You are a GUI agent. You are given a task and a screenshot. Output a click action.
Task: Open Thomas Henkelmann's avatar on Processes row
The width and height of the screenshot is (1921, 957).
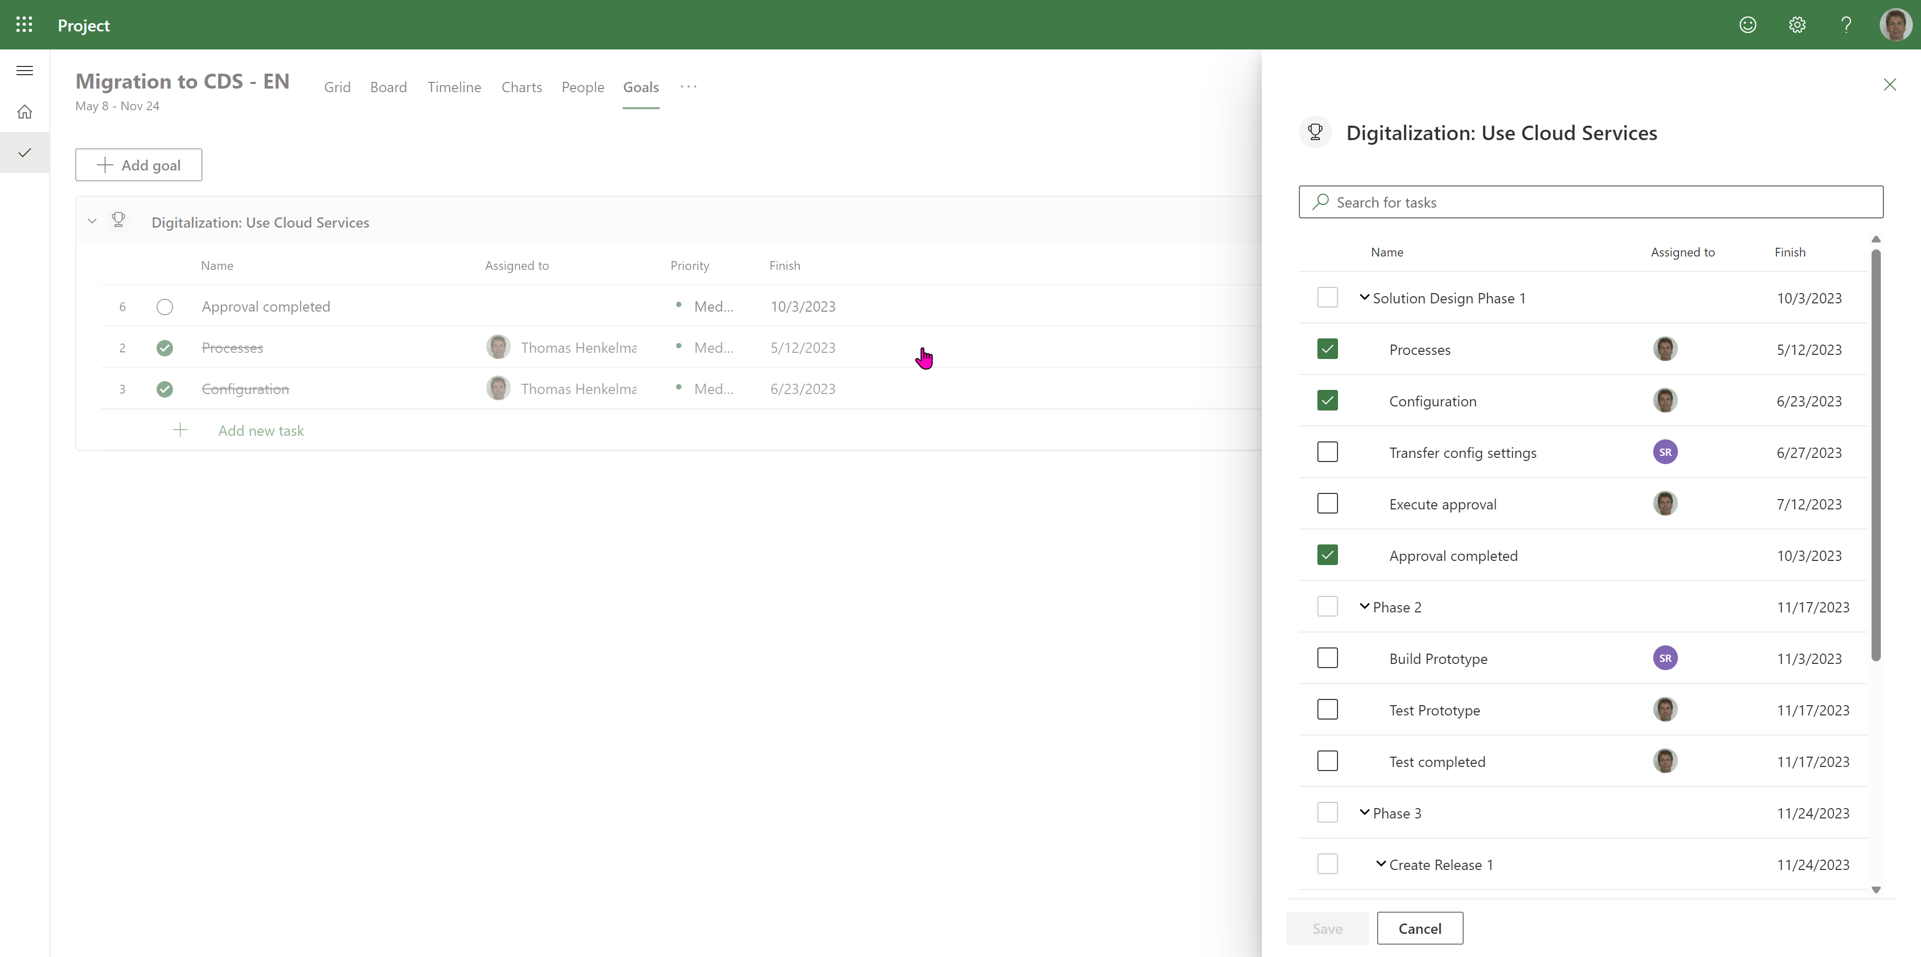point(498,347)
